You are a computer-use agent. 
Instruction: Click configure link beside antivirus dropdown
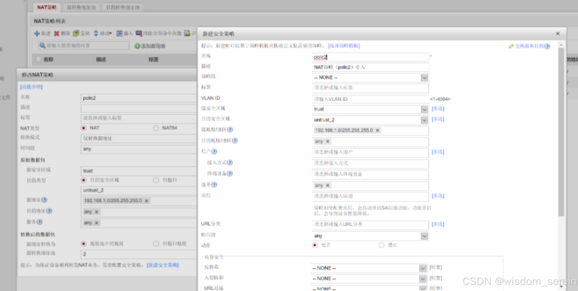[436, 267]
